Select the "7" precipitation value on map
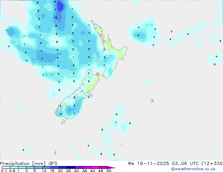This screenshot has width=223, height=172. tap(42, 59)
